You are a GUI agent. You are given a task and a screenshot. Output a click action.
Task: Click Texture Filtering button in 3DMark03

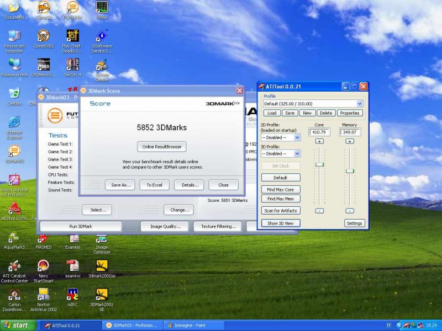(x=218, y=226)
